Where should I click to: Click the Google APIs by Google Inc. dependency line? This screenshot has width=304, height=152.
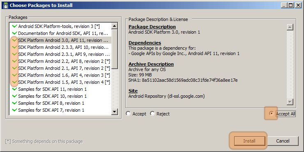tap(184, 53)
